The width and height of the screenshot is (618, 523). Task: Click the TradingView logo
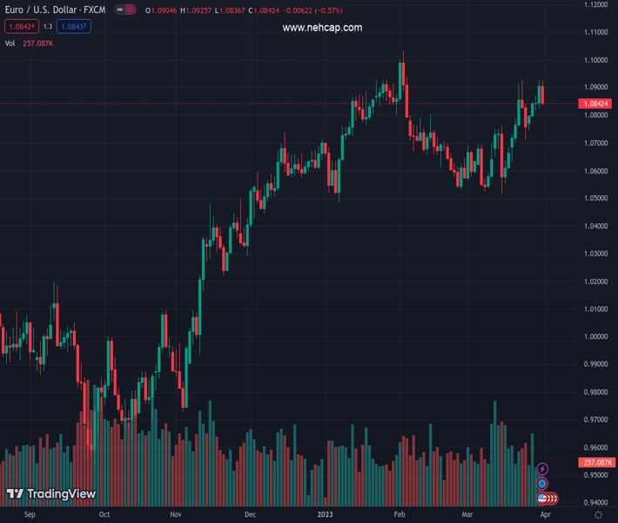coord(50,494)
